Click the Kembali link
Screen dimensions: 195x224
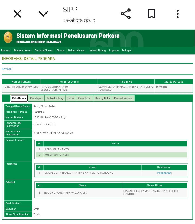pos(6,69)
